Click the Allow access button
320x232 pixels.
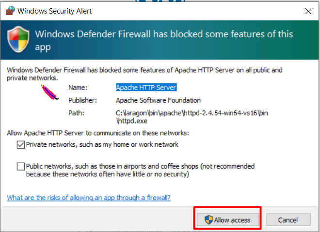[x=228, y=220]
